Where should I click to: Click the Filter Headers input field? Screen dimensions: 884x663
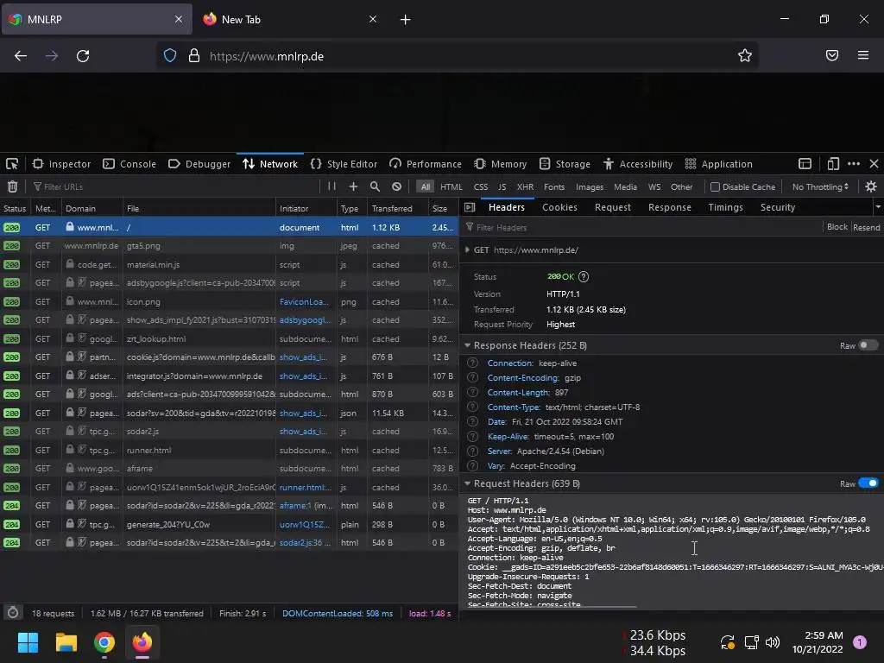(x=642, y=227)
